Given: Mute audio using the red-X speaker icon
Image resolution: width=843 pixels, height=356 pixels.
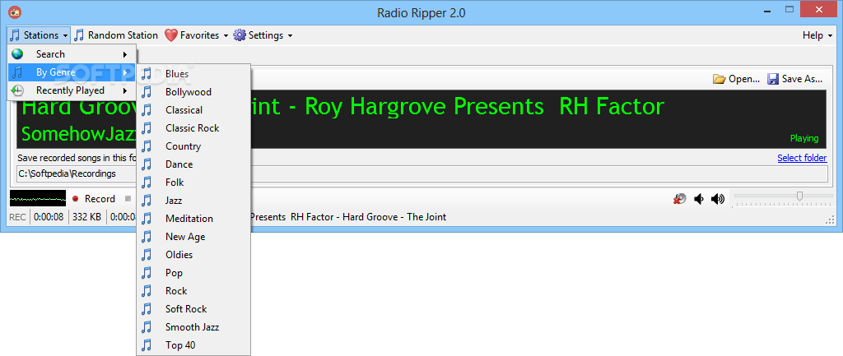Looking at the screenshot, I should coord(679,199).
